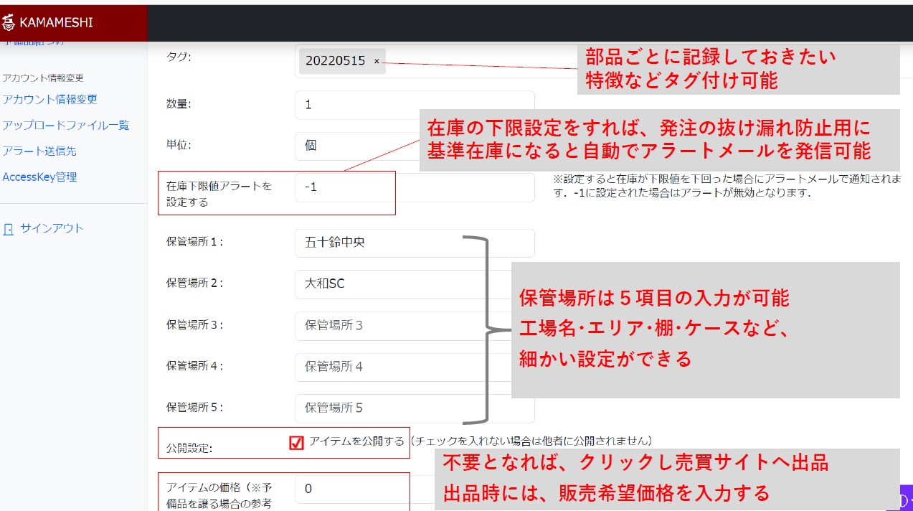The image size is (913, 511).
Task: Go to アップロードファイル一覧
Action: [65, 126]
